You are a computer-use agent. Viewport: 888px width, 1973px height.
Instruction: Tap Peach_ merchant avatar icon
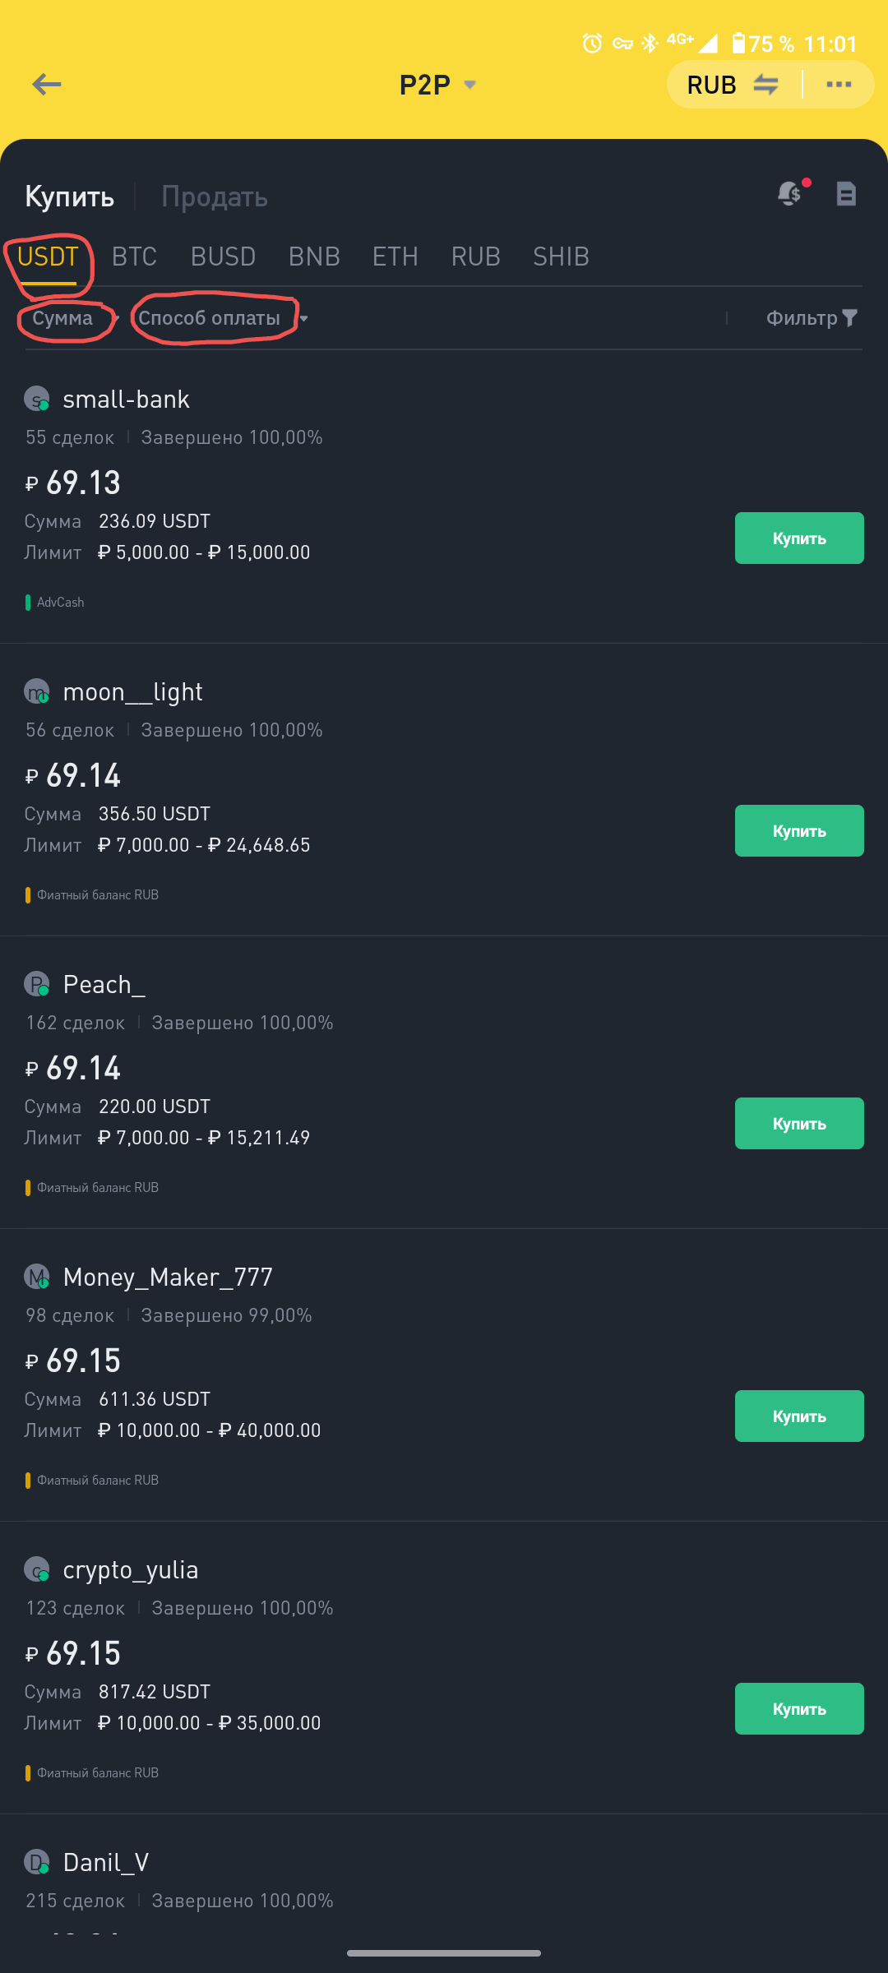(x=36, y=985)
